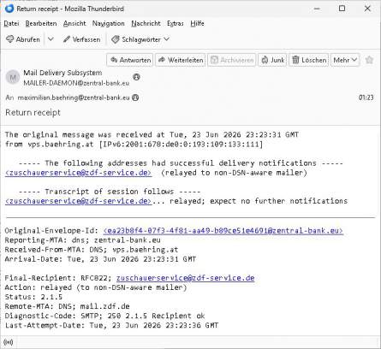This screenshot has width=381, height=349.
Task: Star this message with the star icon
Action: pyautogui.click(x=369, y=60)
